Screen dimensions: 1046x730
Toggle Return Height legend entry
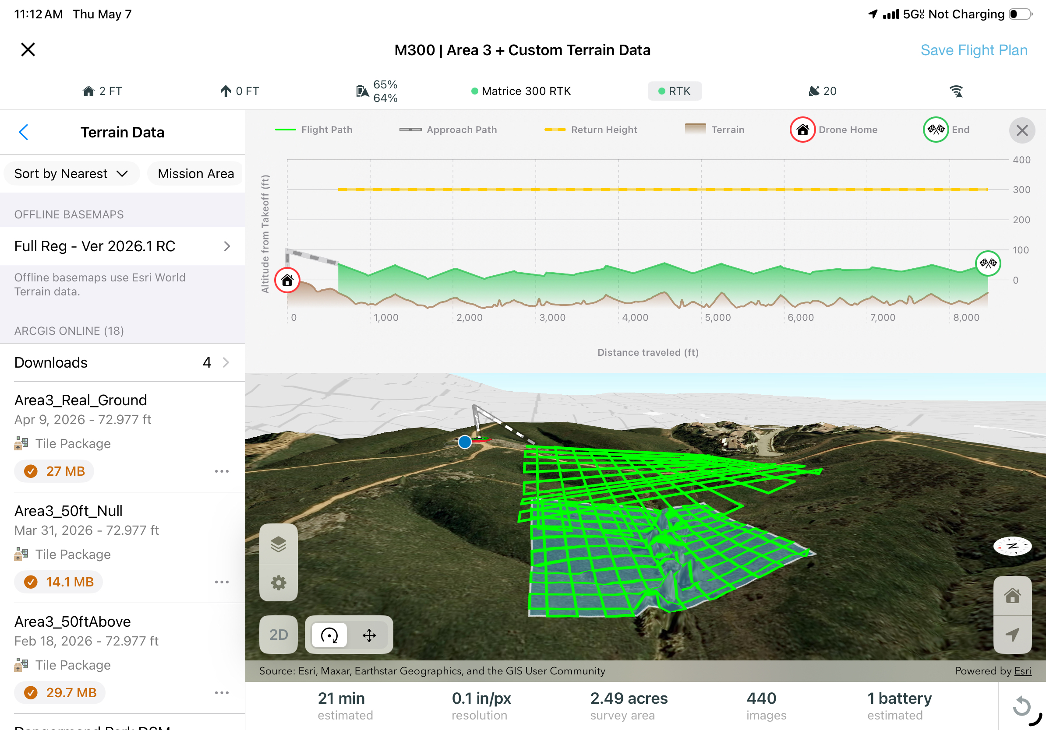click(591, 130)
